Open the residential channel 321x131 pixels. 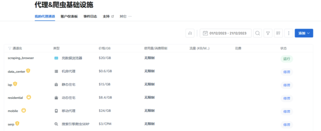coord(15,98)
